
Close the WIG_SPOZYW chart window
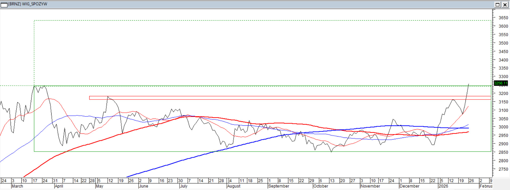tap(505, 5)
